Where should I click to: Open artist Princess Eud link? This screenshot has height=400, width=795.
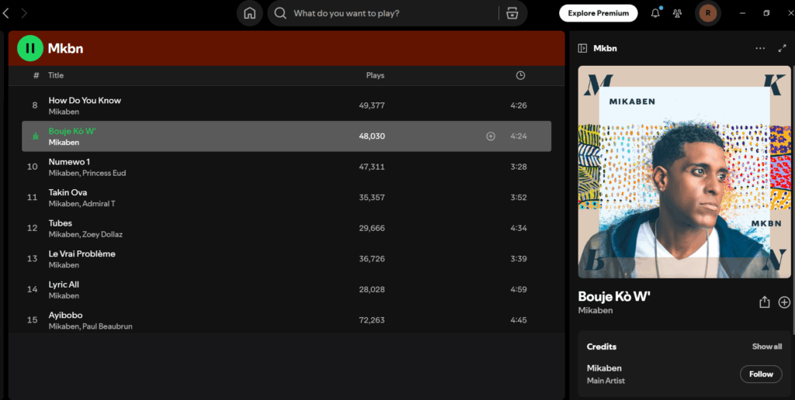[x=104, y=173]
